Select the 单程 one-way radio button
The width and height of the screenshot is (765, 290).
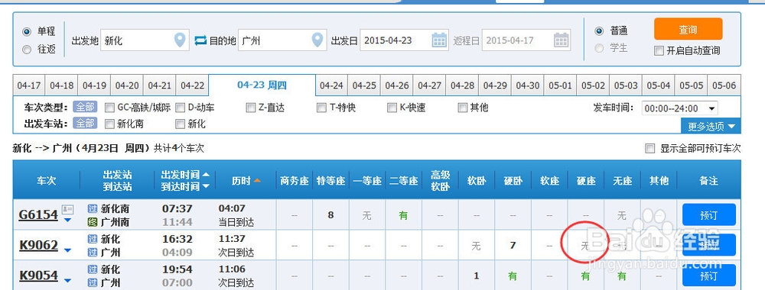(x=27, y=31)
